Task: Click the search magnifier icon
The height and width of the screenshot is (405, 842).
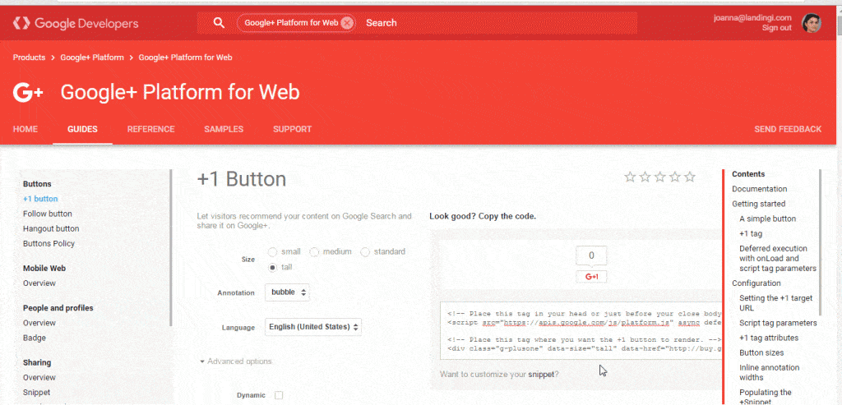Action: 219,22
